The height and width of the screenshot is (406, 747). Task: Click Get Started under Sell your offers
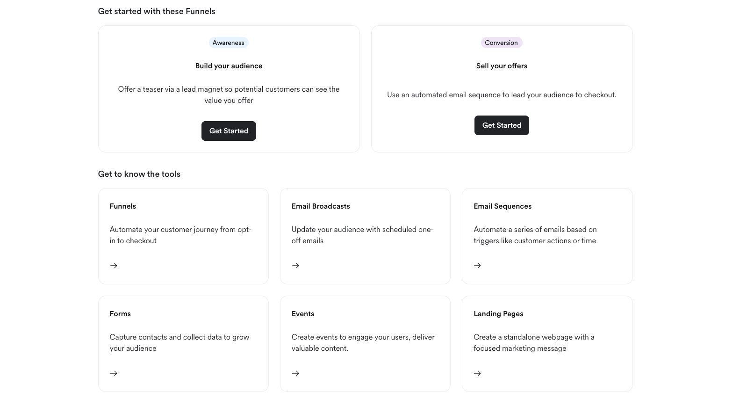coord(502,125)
